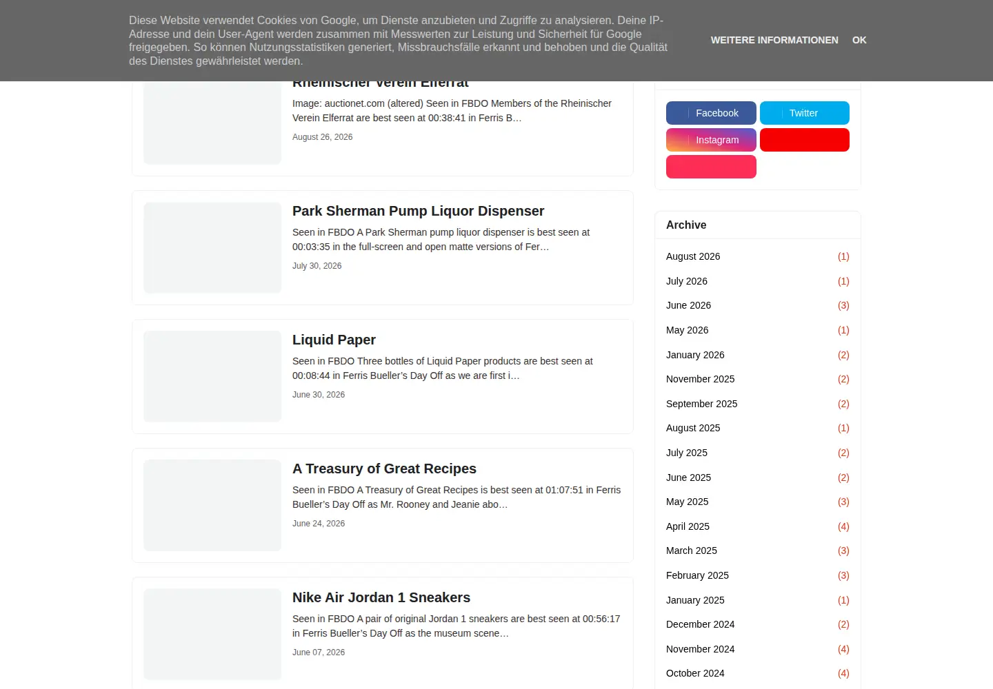The width and height of the screenshot is (993, 689).
Task: Click the unlabeled pink social button
Action: 711,167
